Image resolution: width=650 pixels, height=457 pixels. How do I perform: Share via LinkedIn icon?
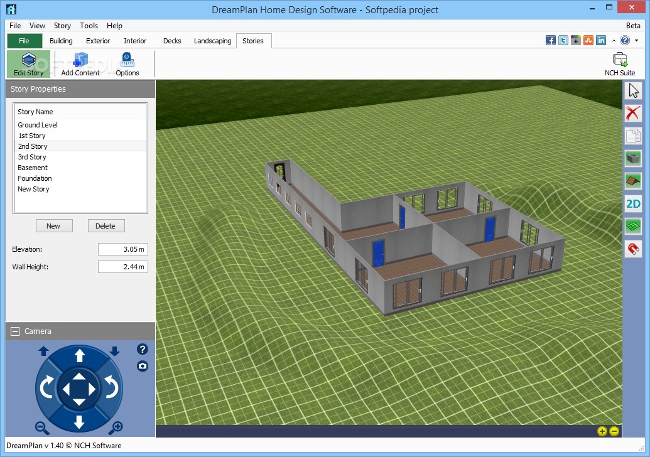coord(600,40)
